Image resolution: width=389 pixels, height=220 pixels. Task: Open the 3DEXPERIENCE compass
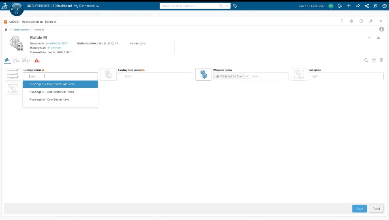pos(17,9)
